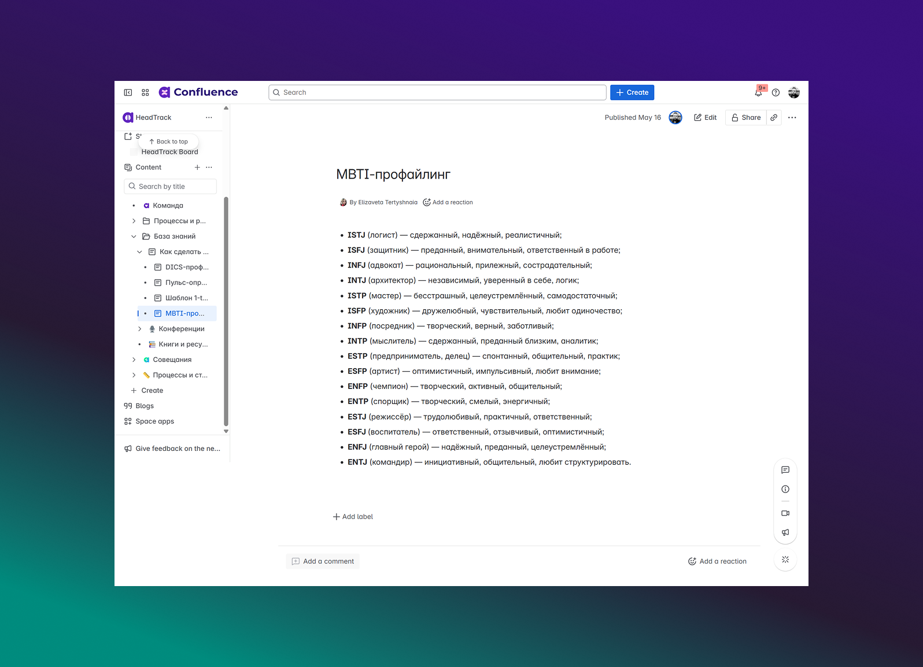Screen dimensions: 923x667
Task: Click the ENTJ (командир) bullet text
Action: (489, 462)
